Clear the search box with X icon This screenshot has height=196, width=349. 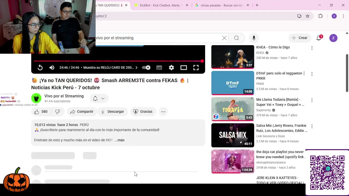[224, 38]
